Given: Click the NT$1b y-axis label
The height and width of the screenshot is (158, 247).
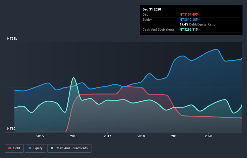Looking at the screenshot, I should click(12, 38).
